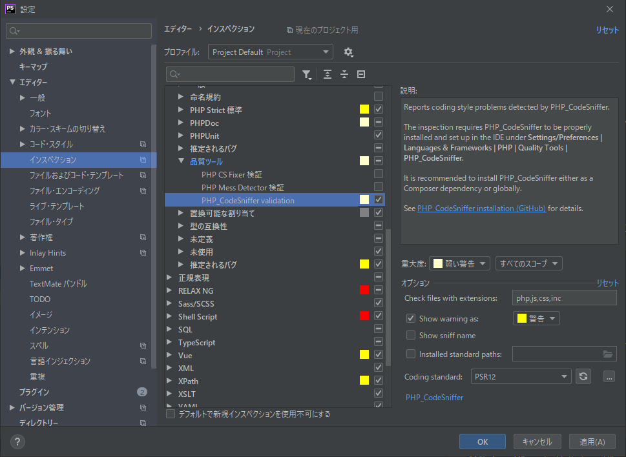The image size is (626, 457).
Task: Collapse the エディター settings section
Action: (x=12, y=82)
